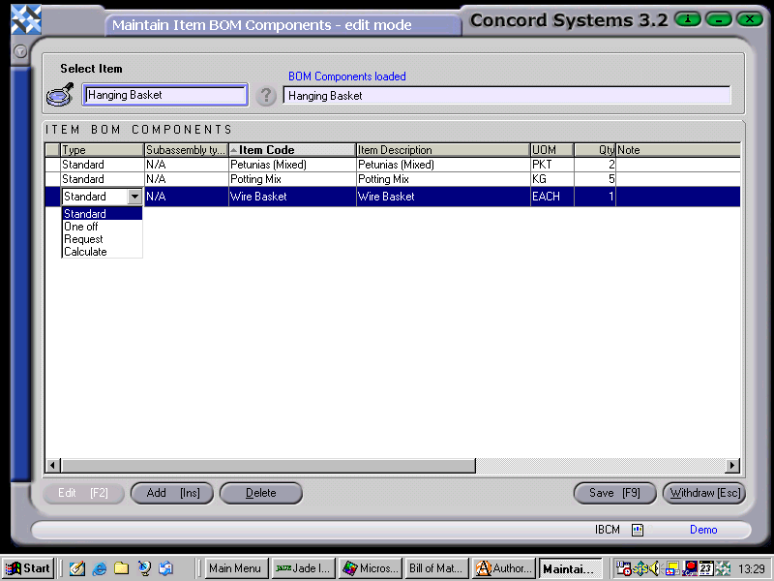
Task: Click the Save [F9] button
Action: click(x=614, y=493)
